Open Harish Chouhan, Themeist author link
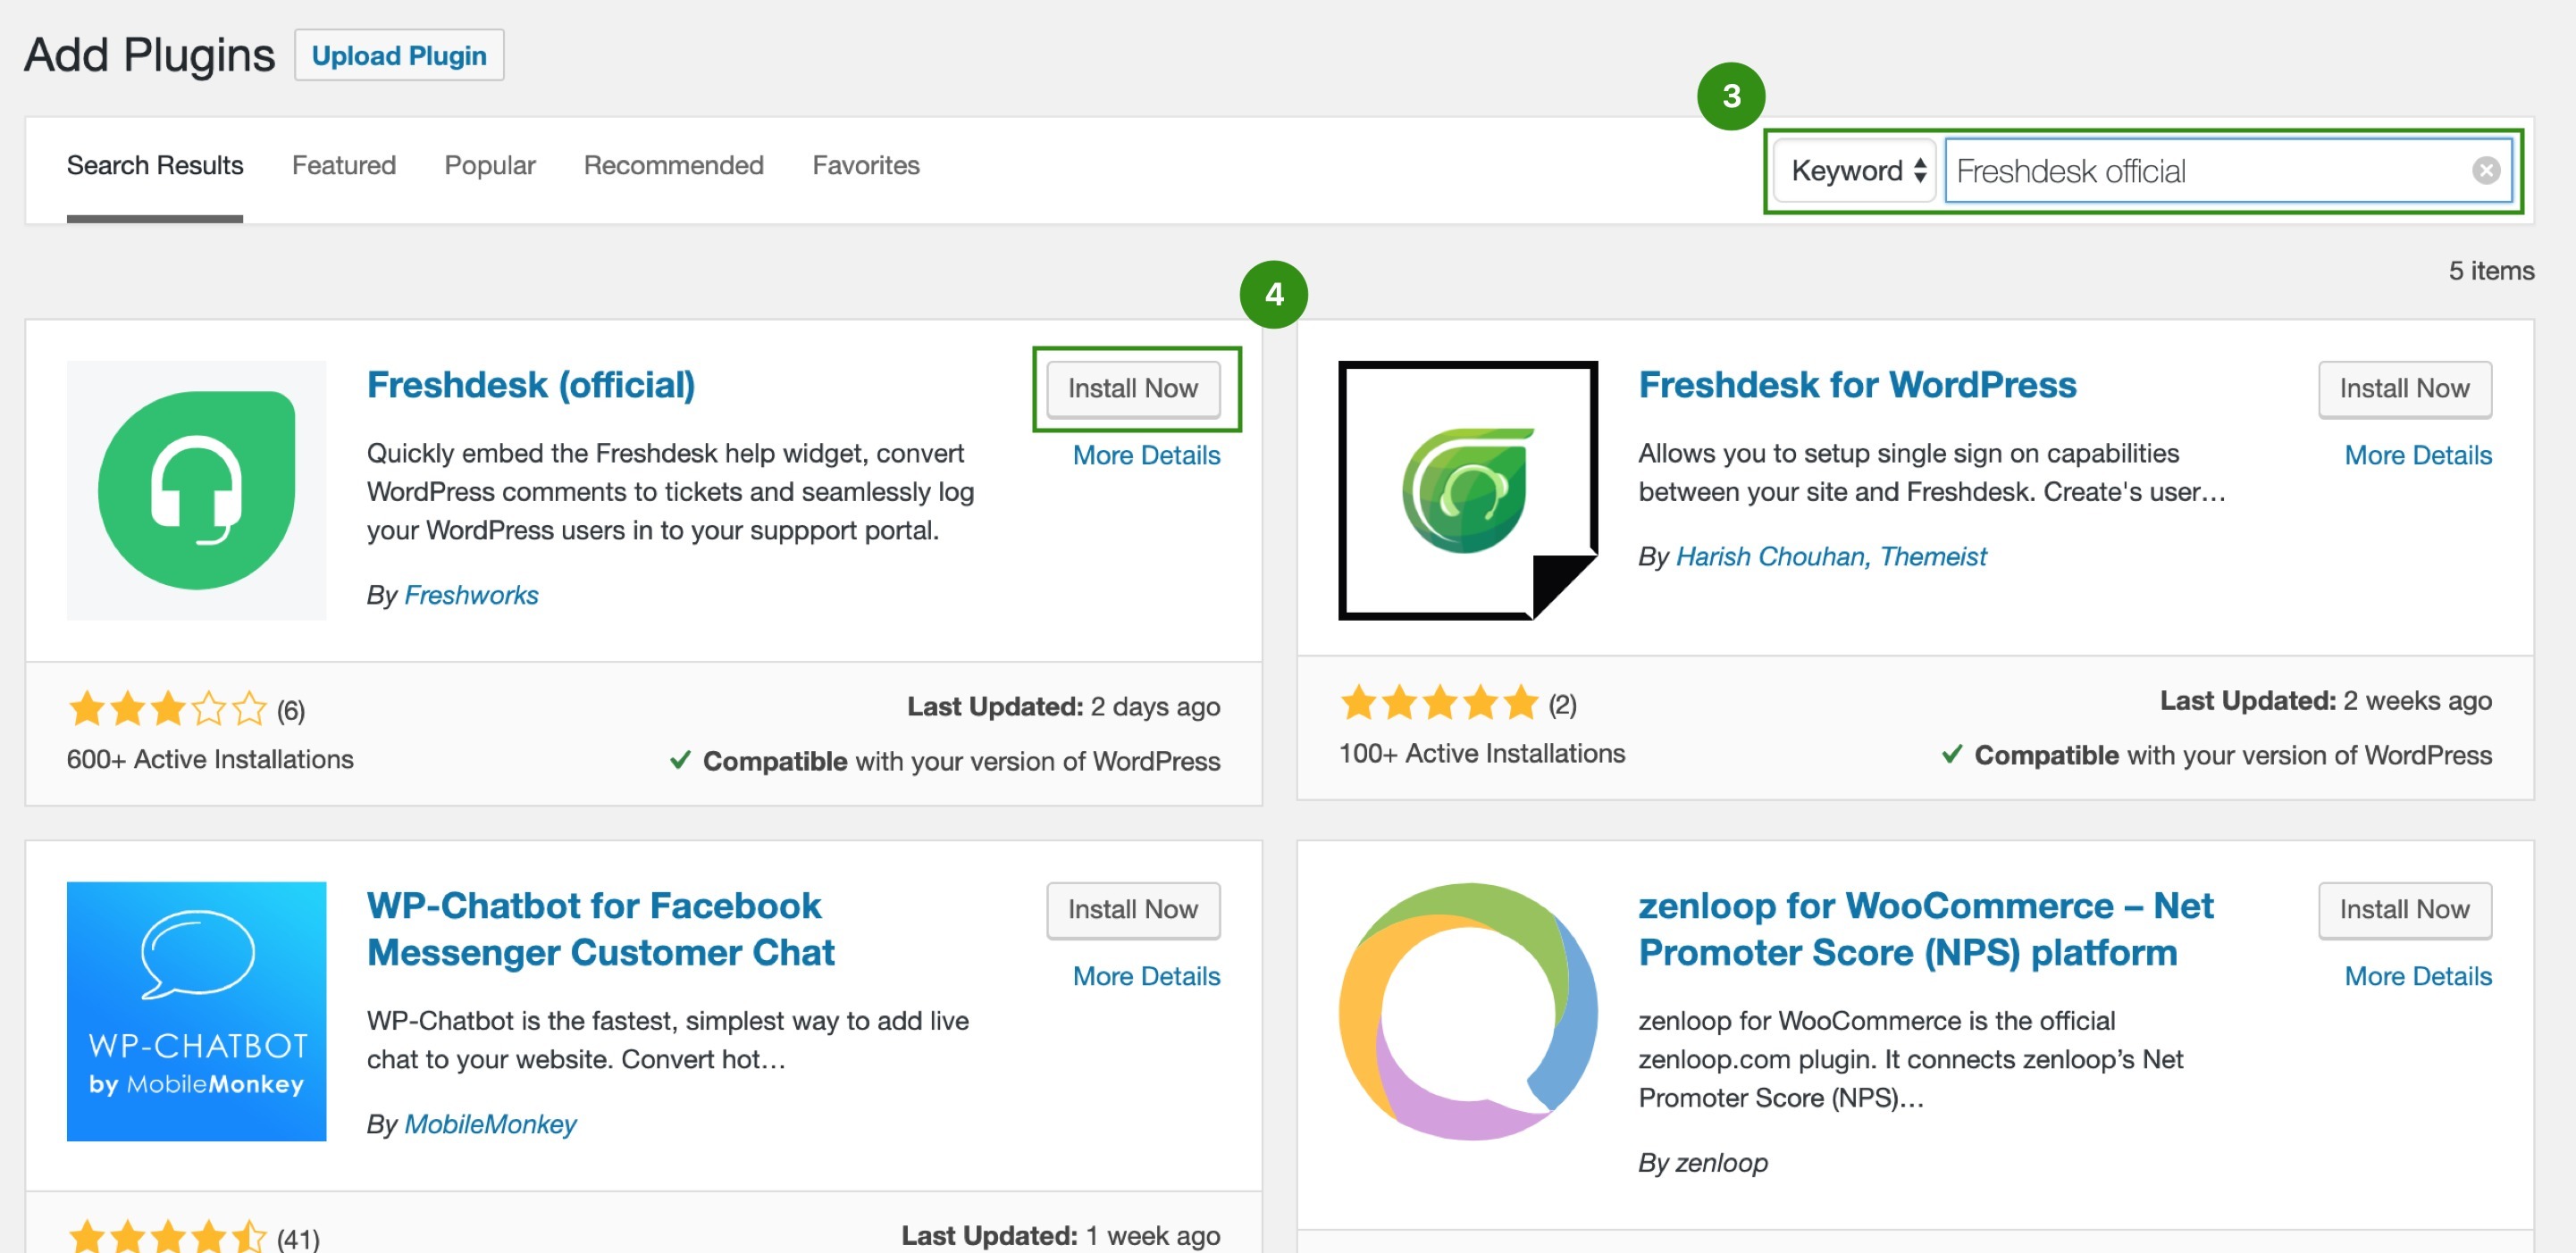 [x=1830, y=555]
